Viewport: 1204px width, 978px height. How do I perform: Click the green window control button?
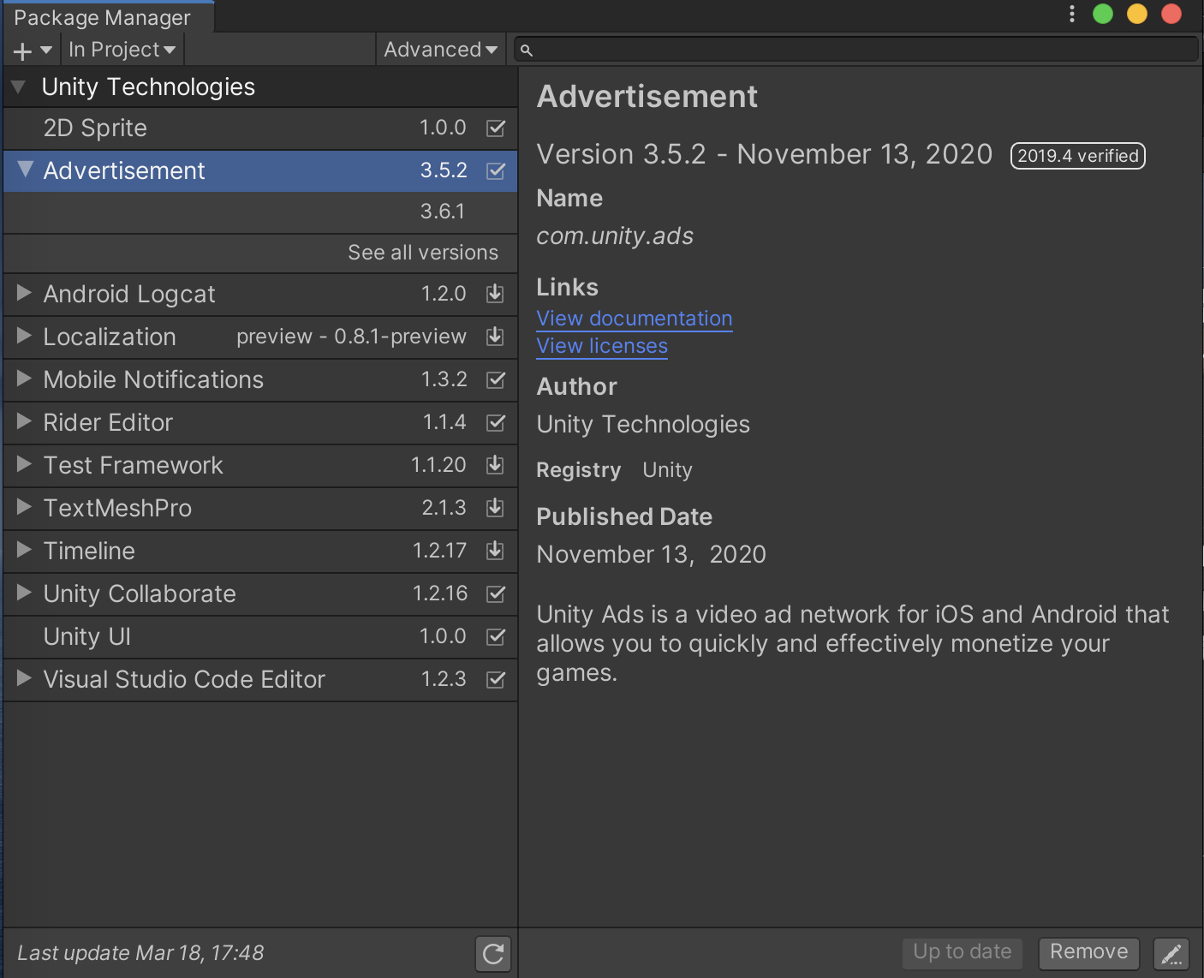coord(1103,14)
